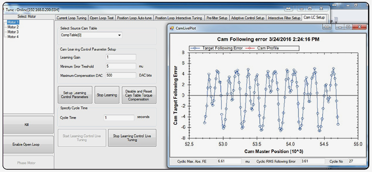The image size is (372, 172).
Task: Open the Select Source Cam Table dropdown
Action: (x=91, y=35)
